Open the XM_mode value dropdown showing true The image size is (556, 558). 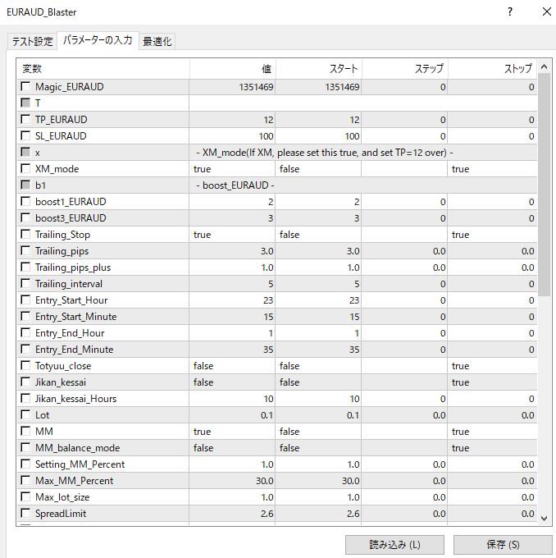[x=232, y=169]
